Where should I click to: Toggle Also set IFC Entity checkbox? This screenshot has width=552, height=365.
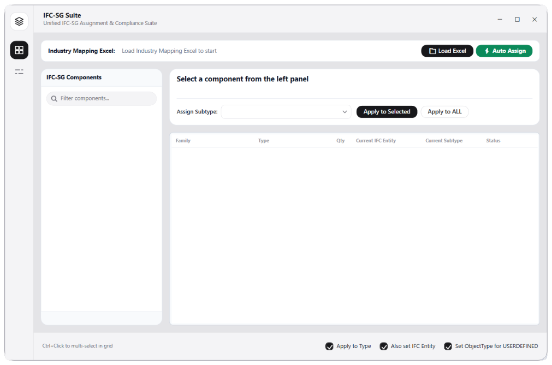[384, 346]
